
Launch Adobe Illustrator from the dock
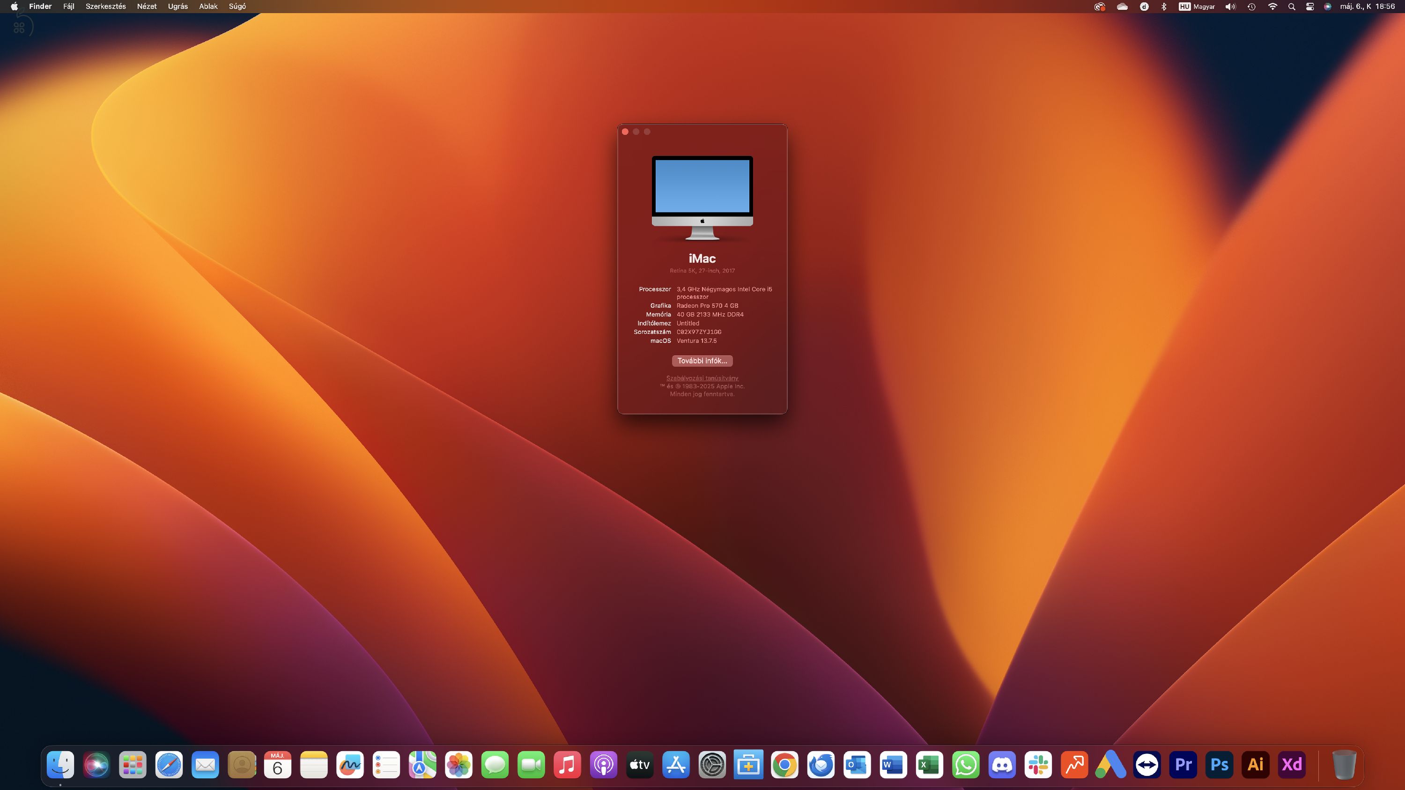click(x=1256, y=764)
